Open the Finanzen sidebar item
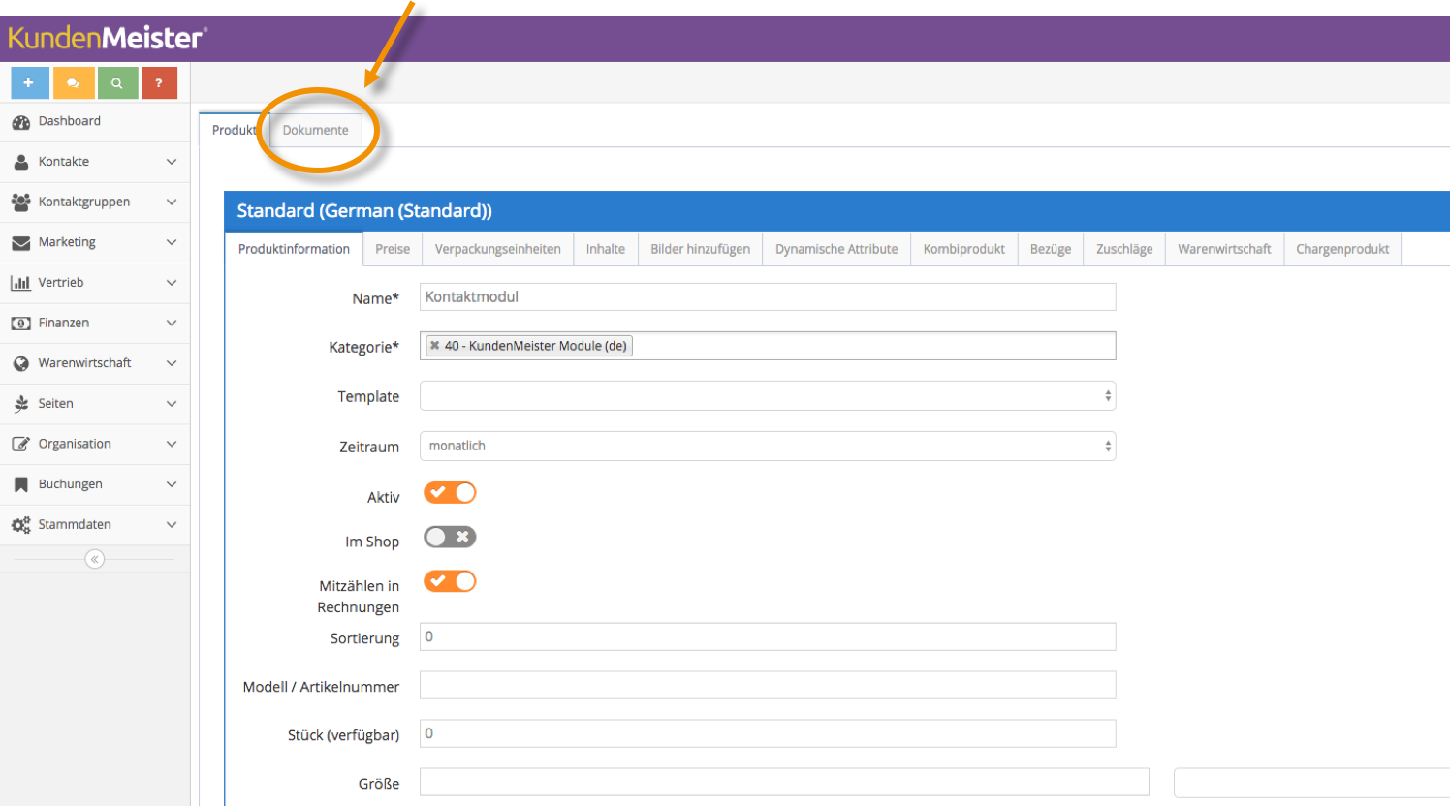1450x806 pixels. click(95, 324)
